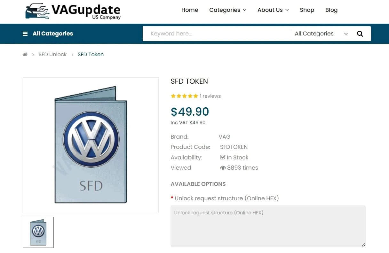Click the SFD Token breadcrumb link

[x=91, y=54]
